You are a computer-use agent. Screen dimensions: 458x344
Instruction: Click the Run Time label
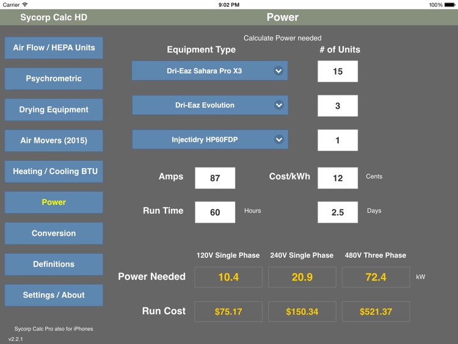[163, 211]
